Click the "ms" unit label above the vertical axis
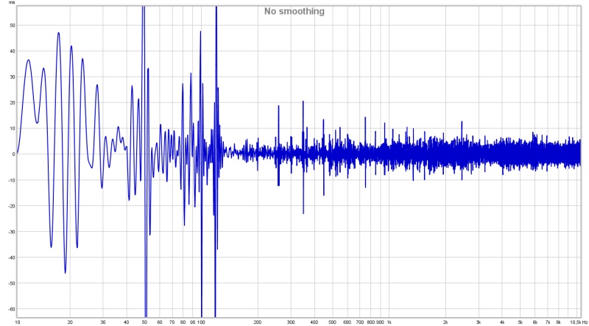 point(13,2)
